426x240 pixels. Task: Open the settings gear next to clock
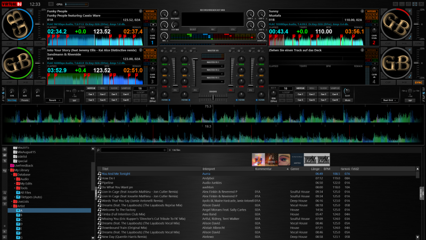click(51, 4)
